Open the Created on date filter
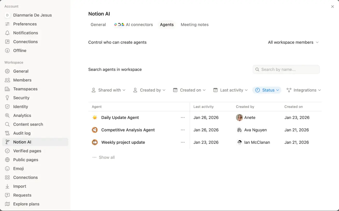The image size is (339, 211). (189, 90)
